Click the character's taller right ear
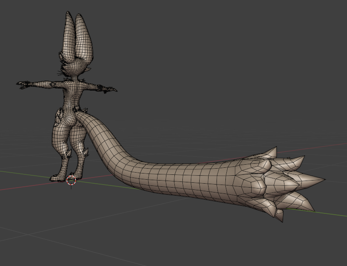Viewport: 347px width, 266px height. [84, 38]
